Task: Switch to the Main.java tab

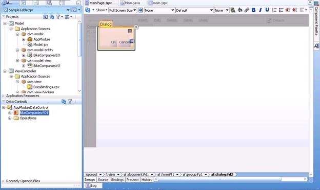Action: pyautogui.click(x=130, y=3)
